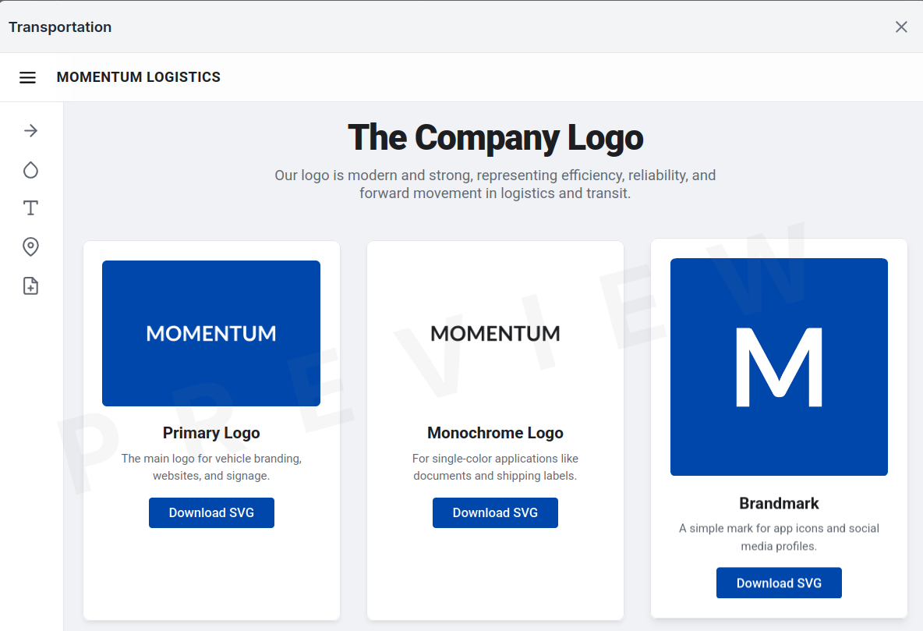This screenshot has width=923, height=631.
Task: Open the droplet color section icon
Action: click(x=30, y=170)
